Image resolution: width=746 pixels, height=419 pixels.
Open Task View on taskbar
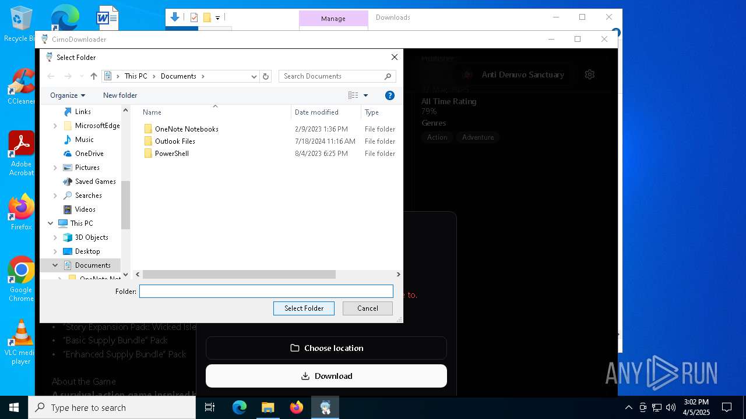tap(210, 407)
